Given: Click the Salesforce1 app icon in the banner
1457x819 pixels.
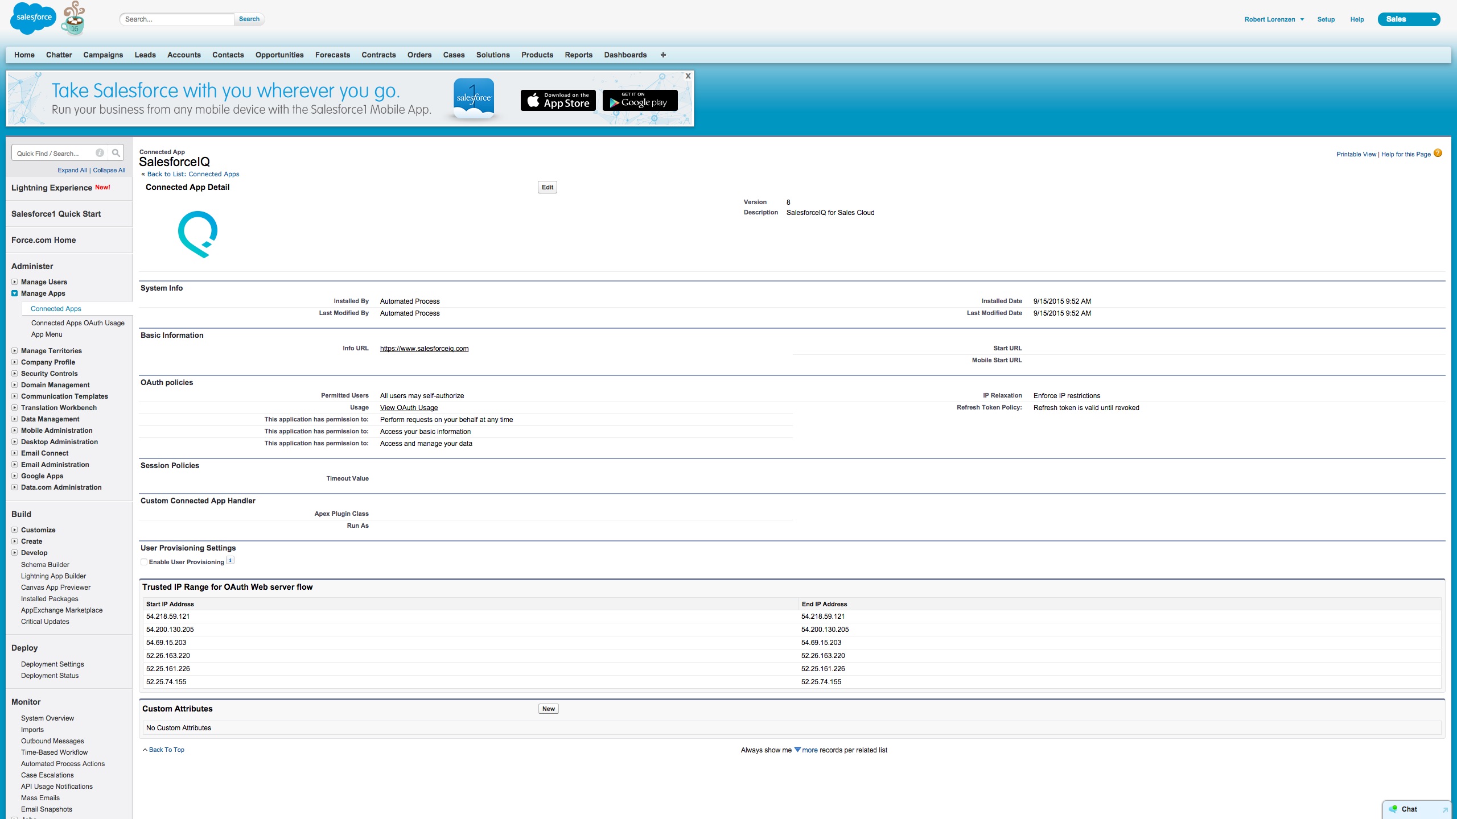Looking at the screenshot, I should click(474, 98).
